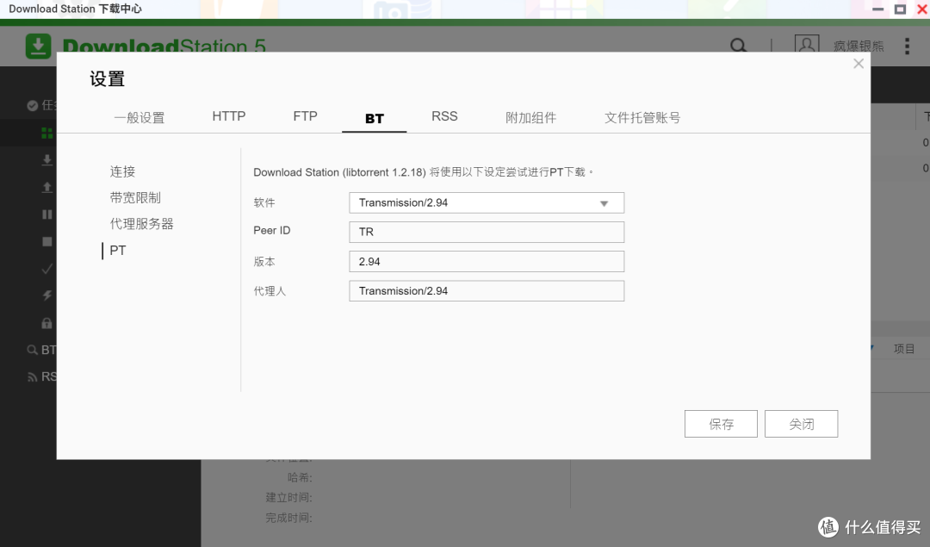
Task: Click the 代理人 field with Transmission/2.94
Action: pyautogui.click(x=487, y=290)
